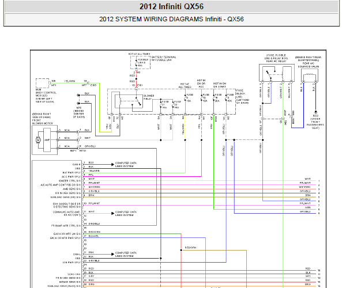The image size is (346, 288).
Task: Click the IONIZER CTRL SIG pin label
Action: tap(70, 181)
